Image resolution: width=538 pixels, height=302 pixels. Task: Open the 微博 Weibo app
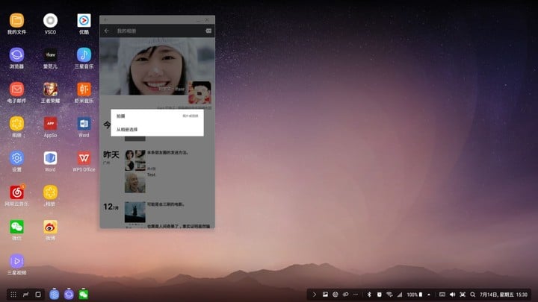pos(50,227)
